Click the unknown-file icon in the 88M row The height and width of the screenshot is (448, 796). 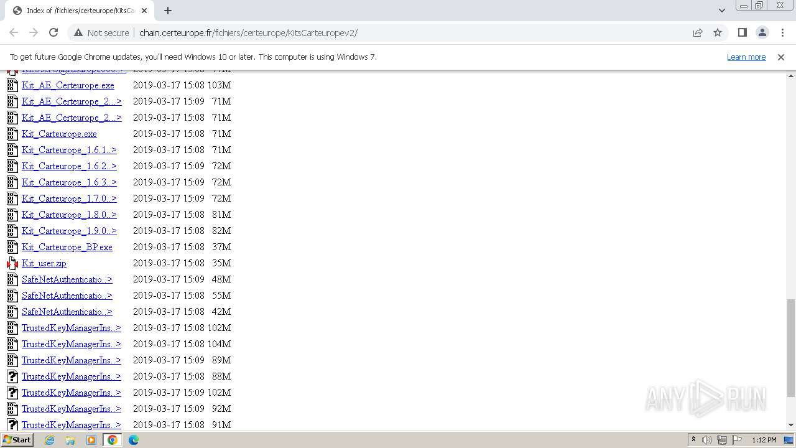(x=12, y=376)
